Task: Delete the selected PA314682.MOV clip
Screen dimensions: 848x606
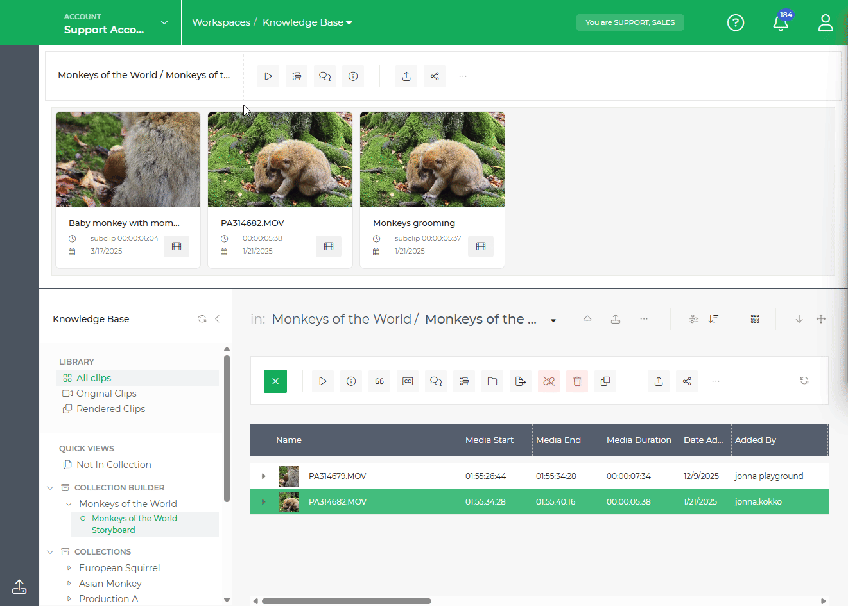Action: point(576,381)
